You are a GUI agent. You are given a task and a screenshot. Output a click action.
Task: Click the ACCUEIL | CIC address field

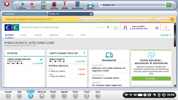[x=133, y=5]
